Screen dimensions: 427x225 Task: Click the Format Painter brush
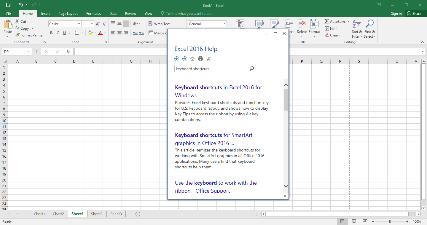point(17,35)
